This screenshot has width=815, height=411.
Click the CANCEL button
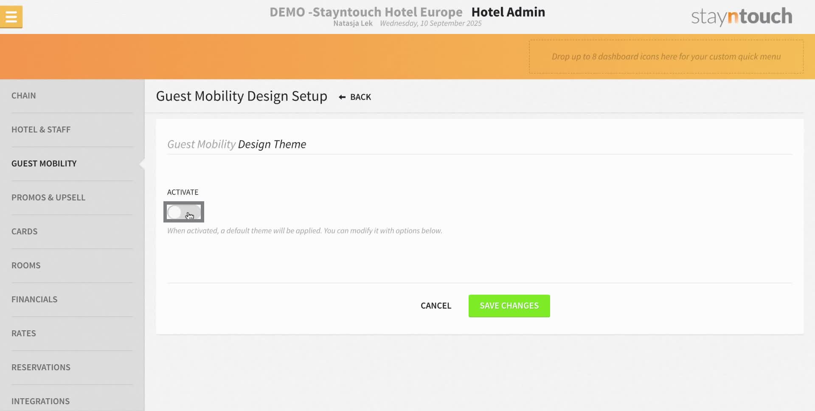(x=436, y=306)
